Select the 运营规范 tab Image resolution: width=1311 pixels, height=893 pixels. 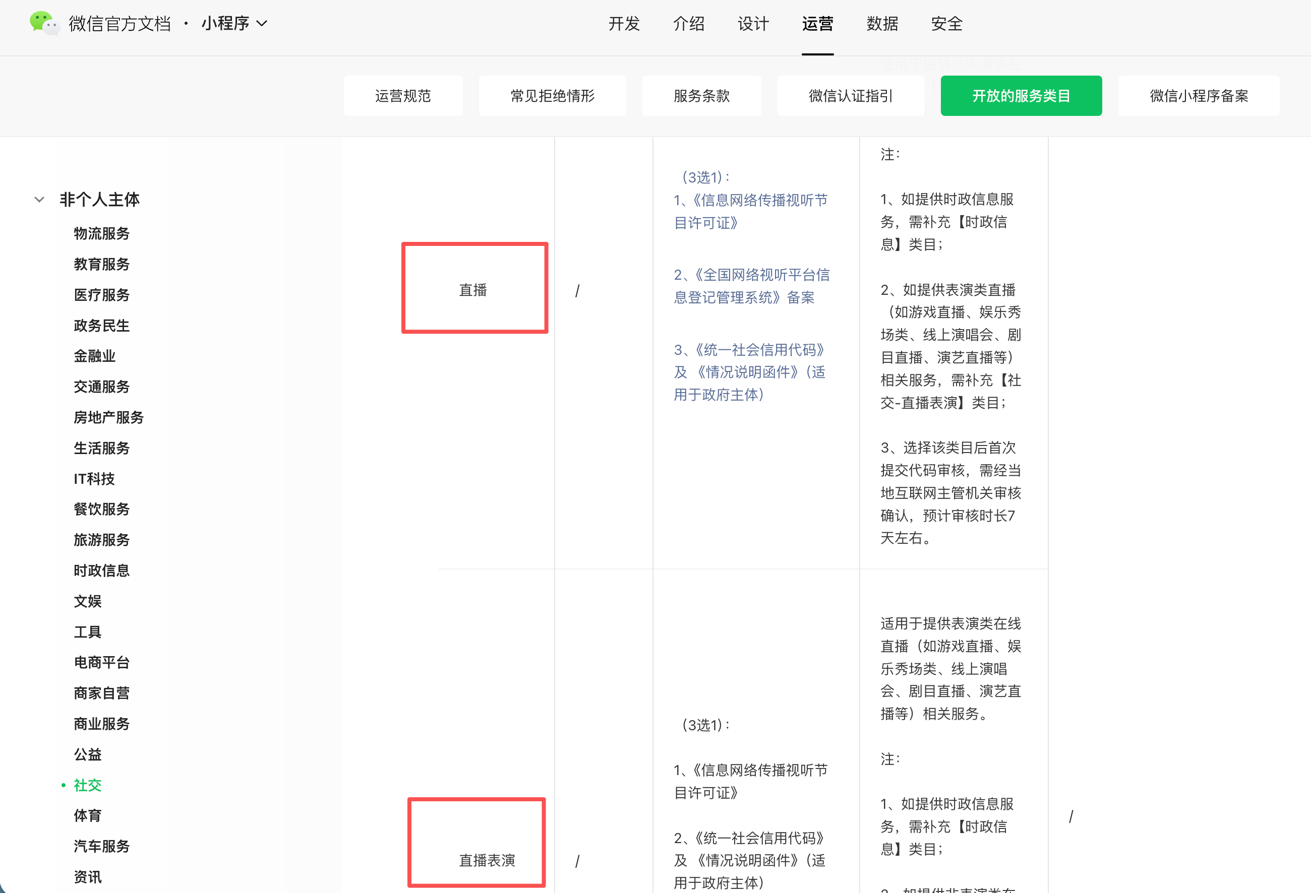[x=403, y=96]
